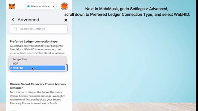The height and width of the screenshot is (111, 198).
Task: Click the MetaMask fox logo
Action: 12,6
